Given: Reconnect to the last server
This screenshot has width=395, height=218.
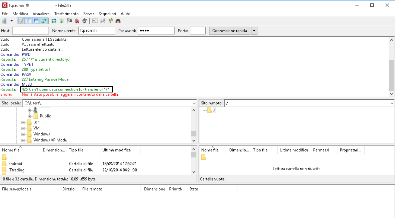Looking at the screenshot, I should (x=85, y=21).
